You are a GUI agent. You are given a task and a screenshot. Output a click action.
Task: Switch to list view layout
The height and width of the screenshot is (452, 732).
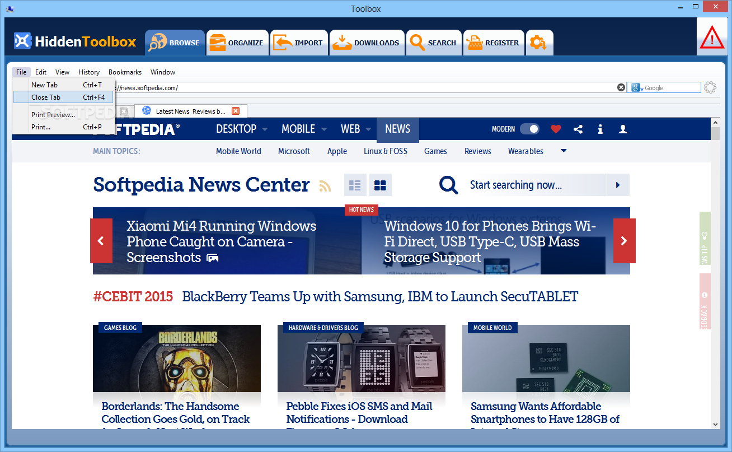coord(355,185)
